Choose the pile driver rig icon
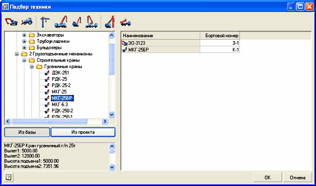This screenshot has height=186, width=316. (110, 21)
